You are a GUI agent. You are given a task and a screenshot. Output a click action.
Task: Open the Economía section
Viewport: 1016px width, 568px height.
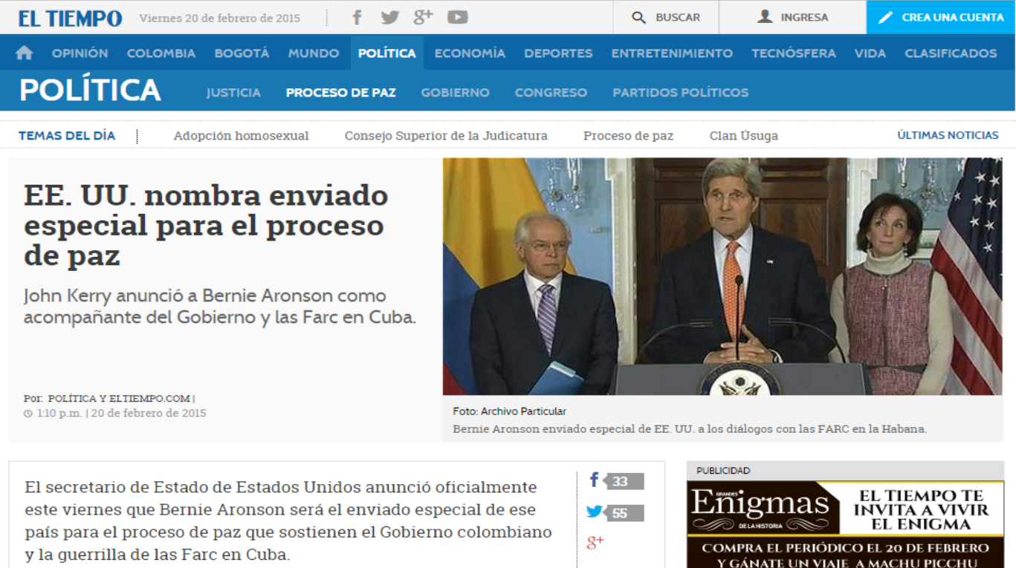[470, 53]
